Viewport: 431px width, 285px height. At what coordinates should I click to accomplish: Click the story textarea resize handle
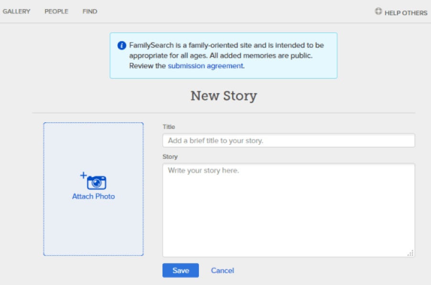tap(410, 253)
